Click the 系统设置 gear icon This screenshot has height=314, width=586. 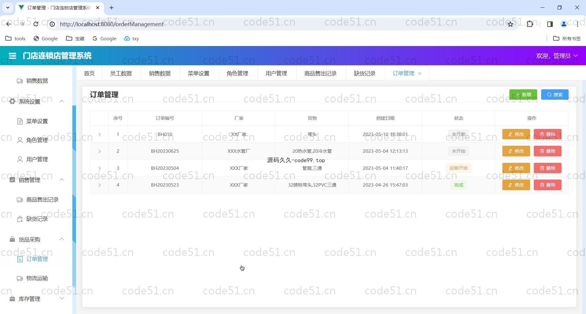coord(12,102)
